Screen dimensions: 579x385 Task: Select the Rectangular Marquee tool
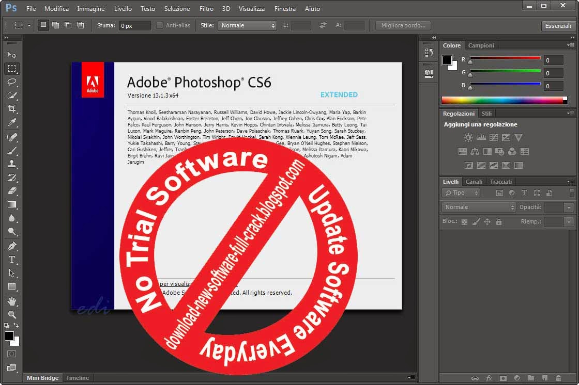pyautogui.click(x=12, y=69)
